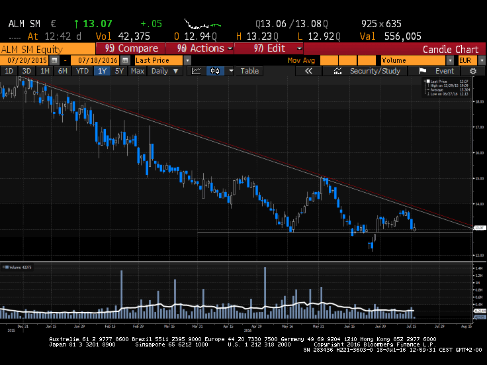
Task: Select the 3D range tab
Action: point(26,71)
